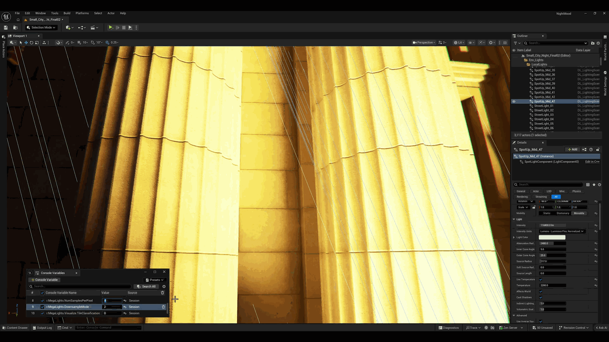The image size is (609, 342).
Task: Select the Translate (move) gizmo tool
Action: pos(26,43)
